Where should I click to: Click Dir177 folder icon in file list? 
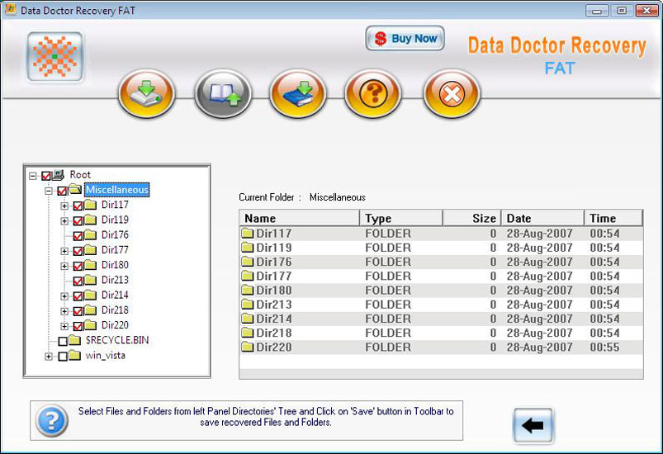pos(248,277)
